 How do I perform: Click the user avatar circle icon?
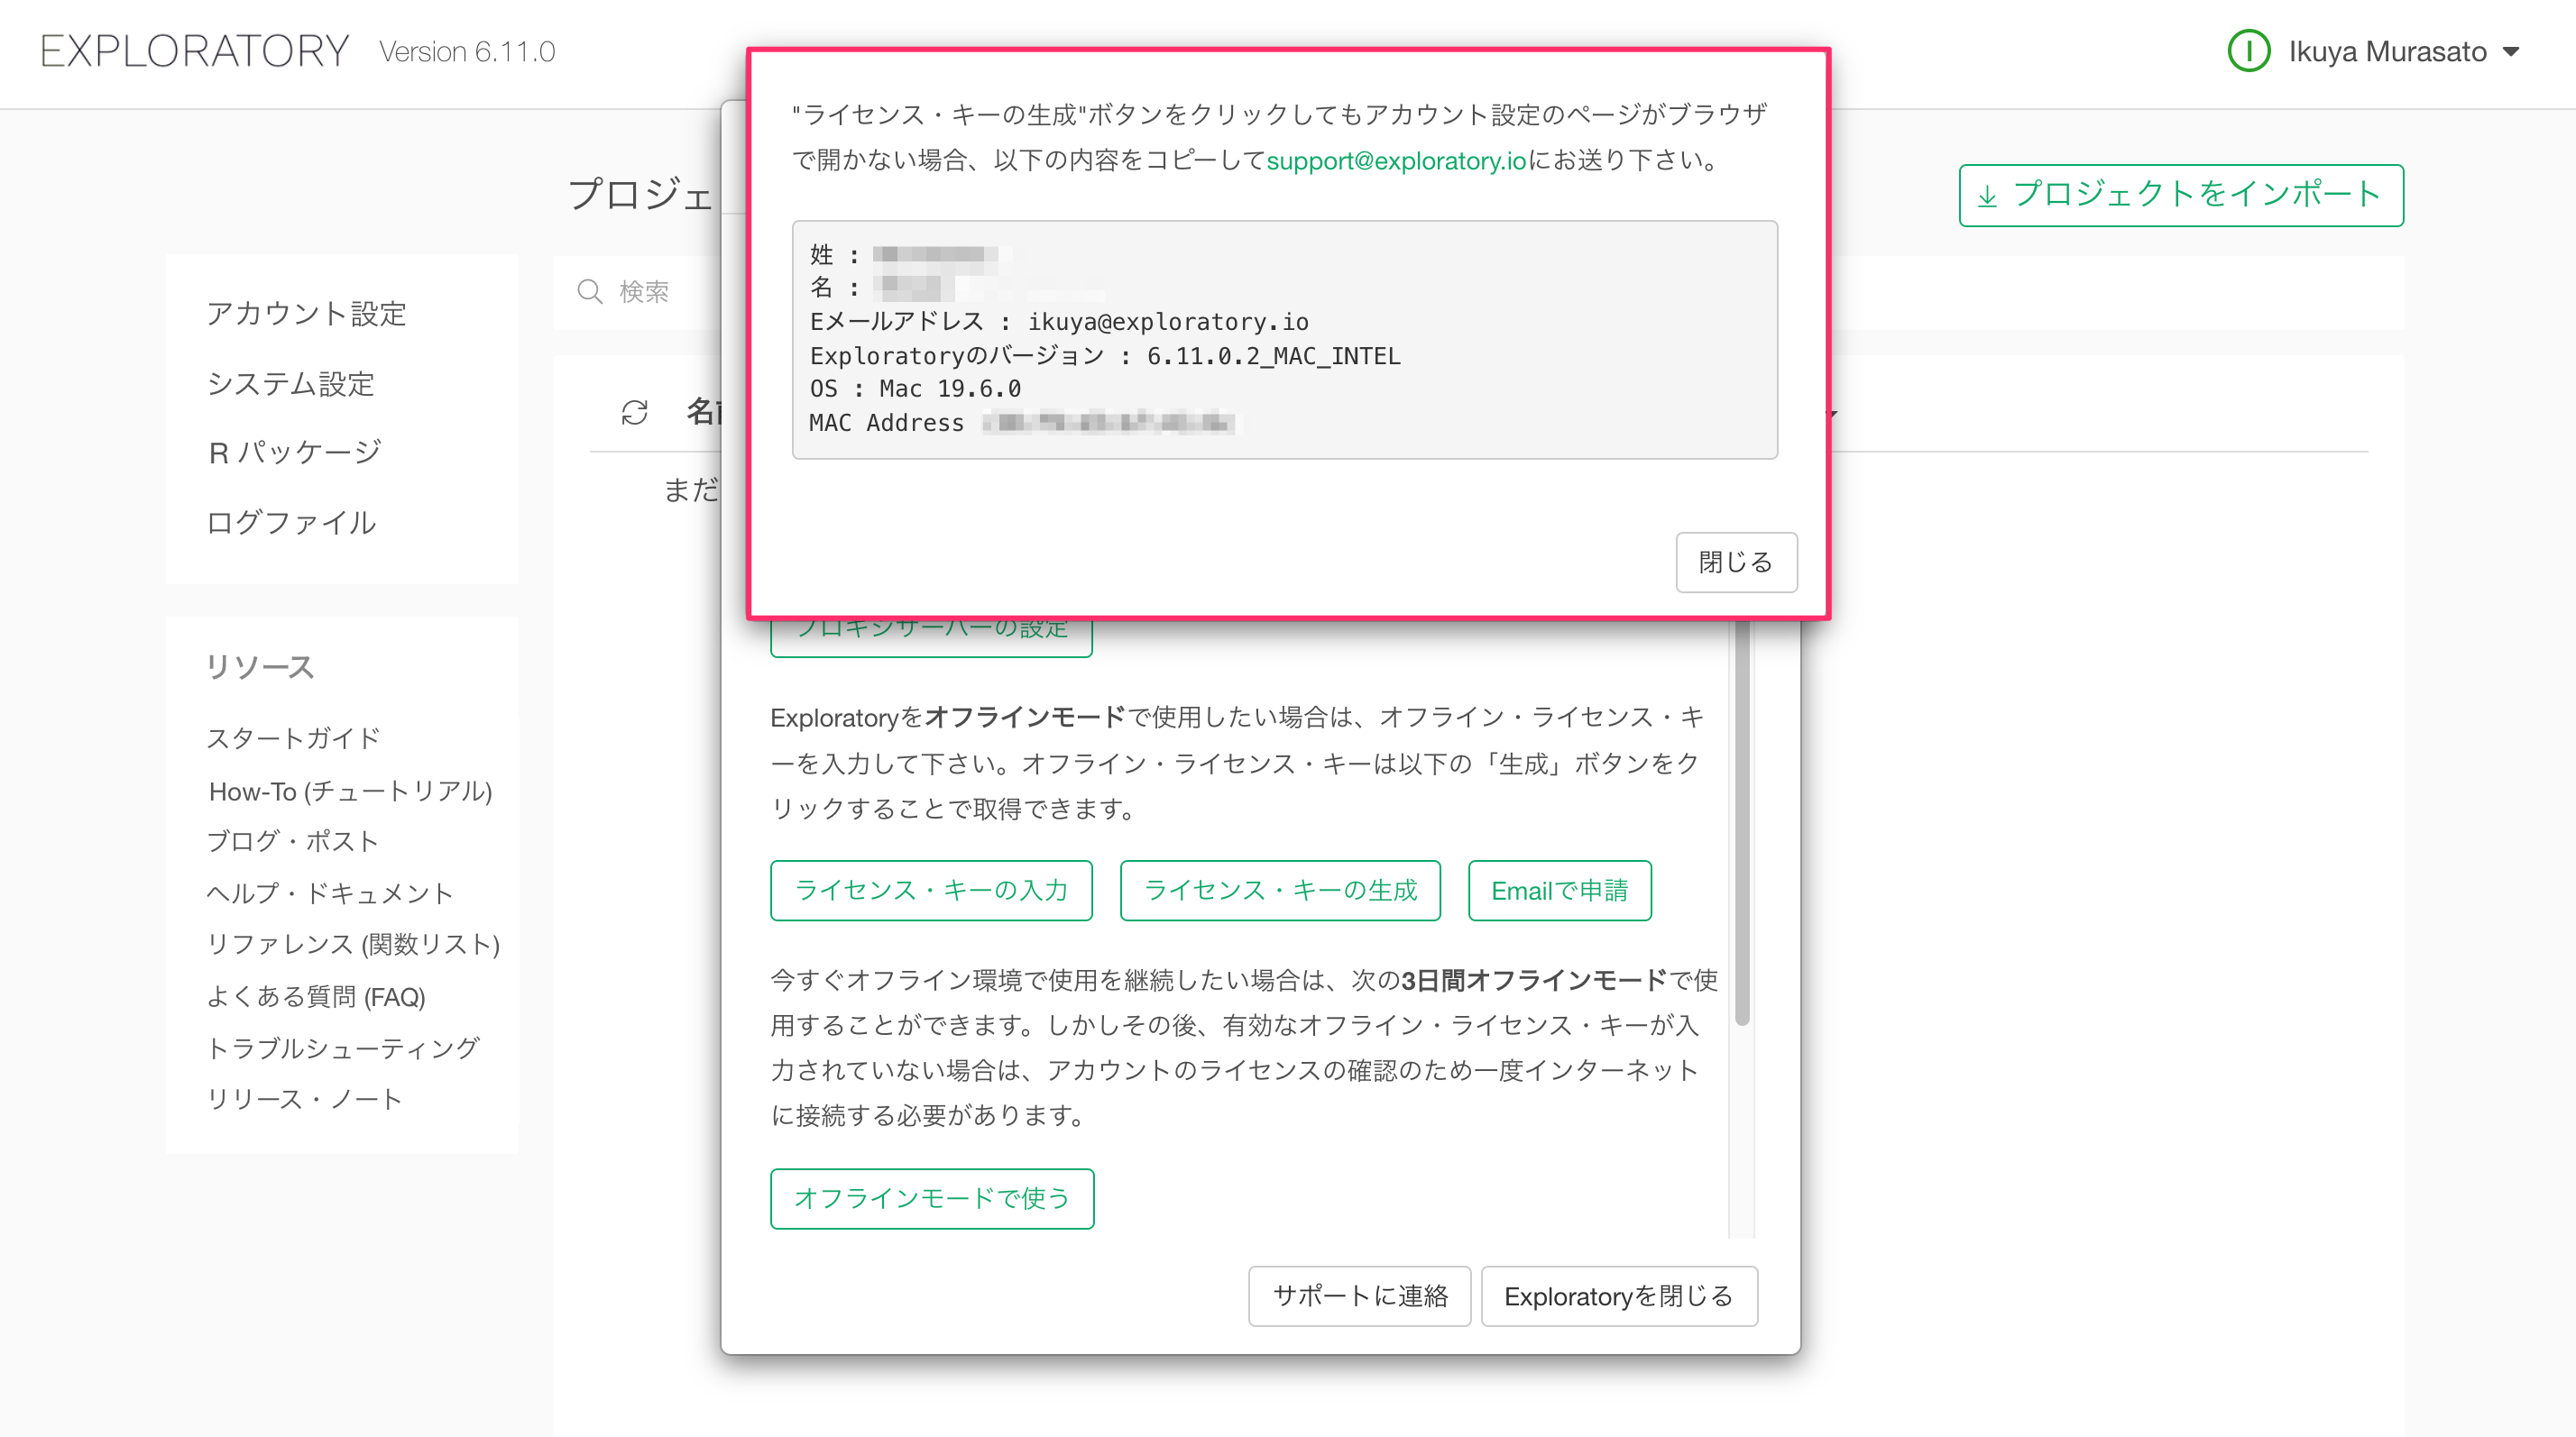click(x=2248, y=51)
